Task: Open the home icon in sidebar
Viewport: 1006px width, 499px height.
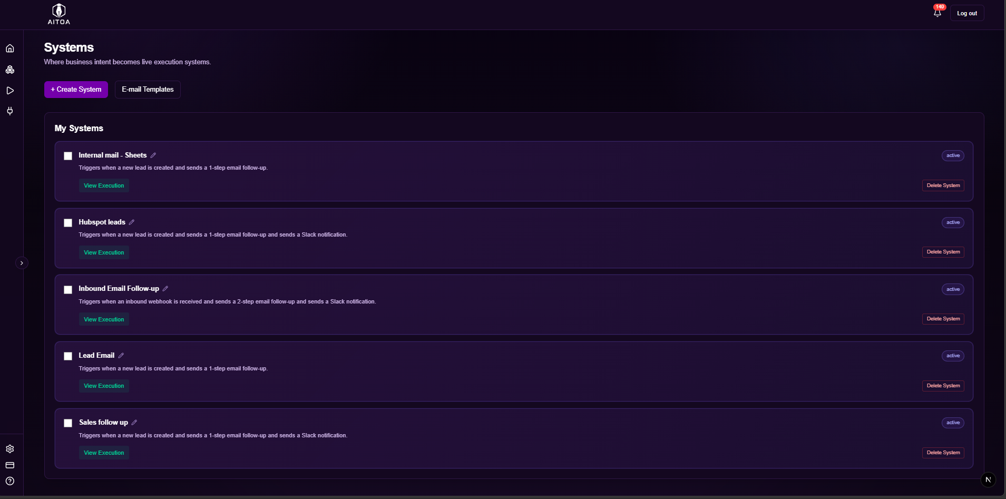Action: [10, 48]
